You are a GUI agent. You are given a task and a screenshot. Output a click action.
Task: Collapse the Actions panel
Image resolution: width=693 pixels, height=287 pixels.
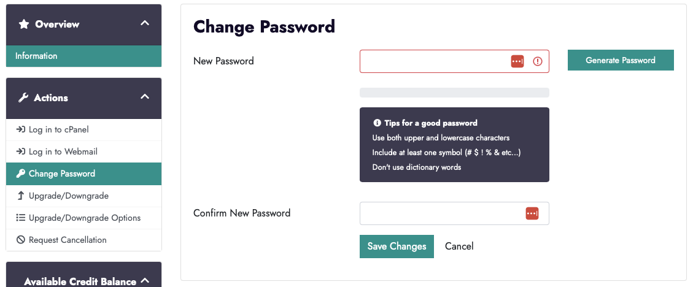(x=145, y=97)
